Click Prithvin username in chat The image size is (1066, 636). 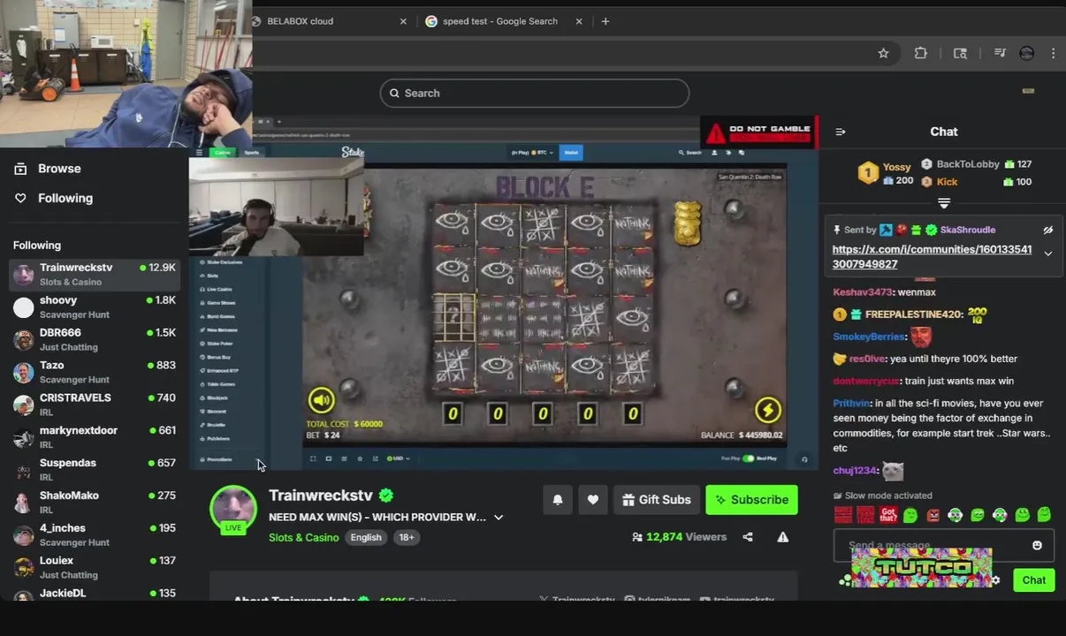(x=851, y=404)
